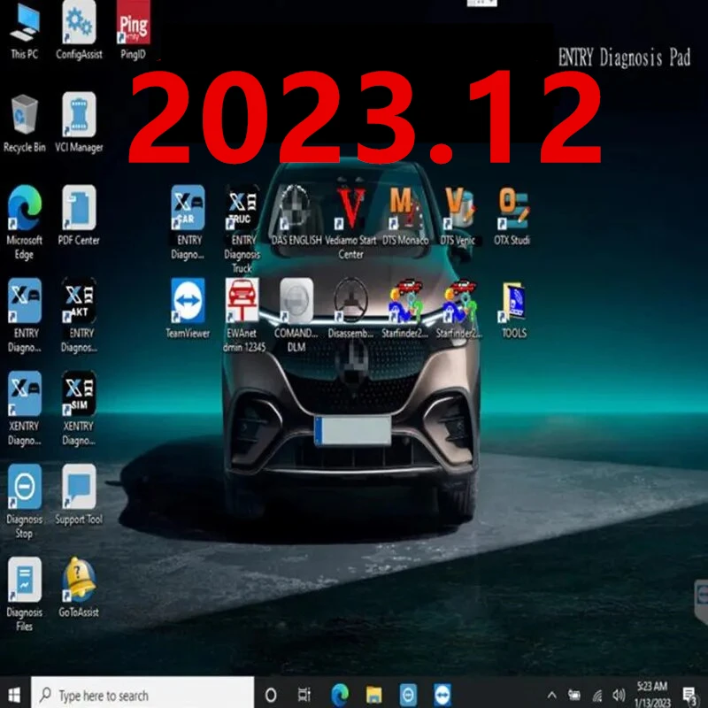The width and height of the screenshot is (708, 708).
Task: Launch ENTRY Diagnosis with the CAR icon
Action: 188,222
